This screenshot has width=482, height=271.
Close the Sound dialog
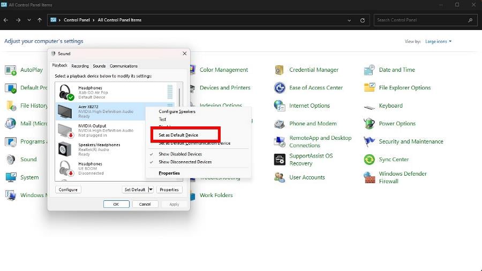click(x=184, y=54)
